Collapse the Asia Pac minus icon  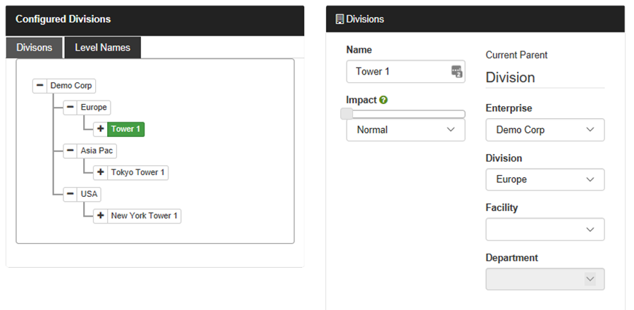[70, 150]
